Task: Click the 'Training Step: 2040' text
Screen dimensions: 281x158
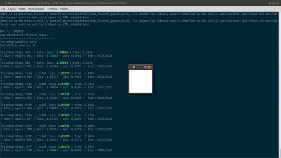Action: [16, 94]
